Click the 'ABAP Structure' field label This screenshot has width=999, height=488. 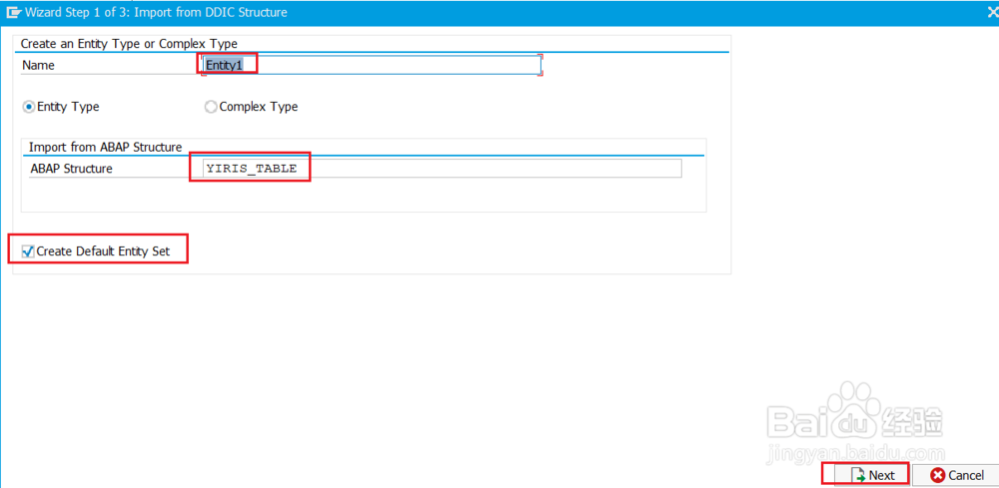(x=71, y=169)
